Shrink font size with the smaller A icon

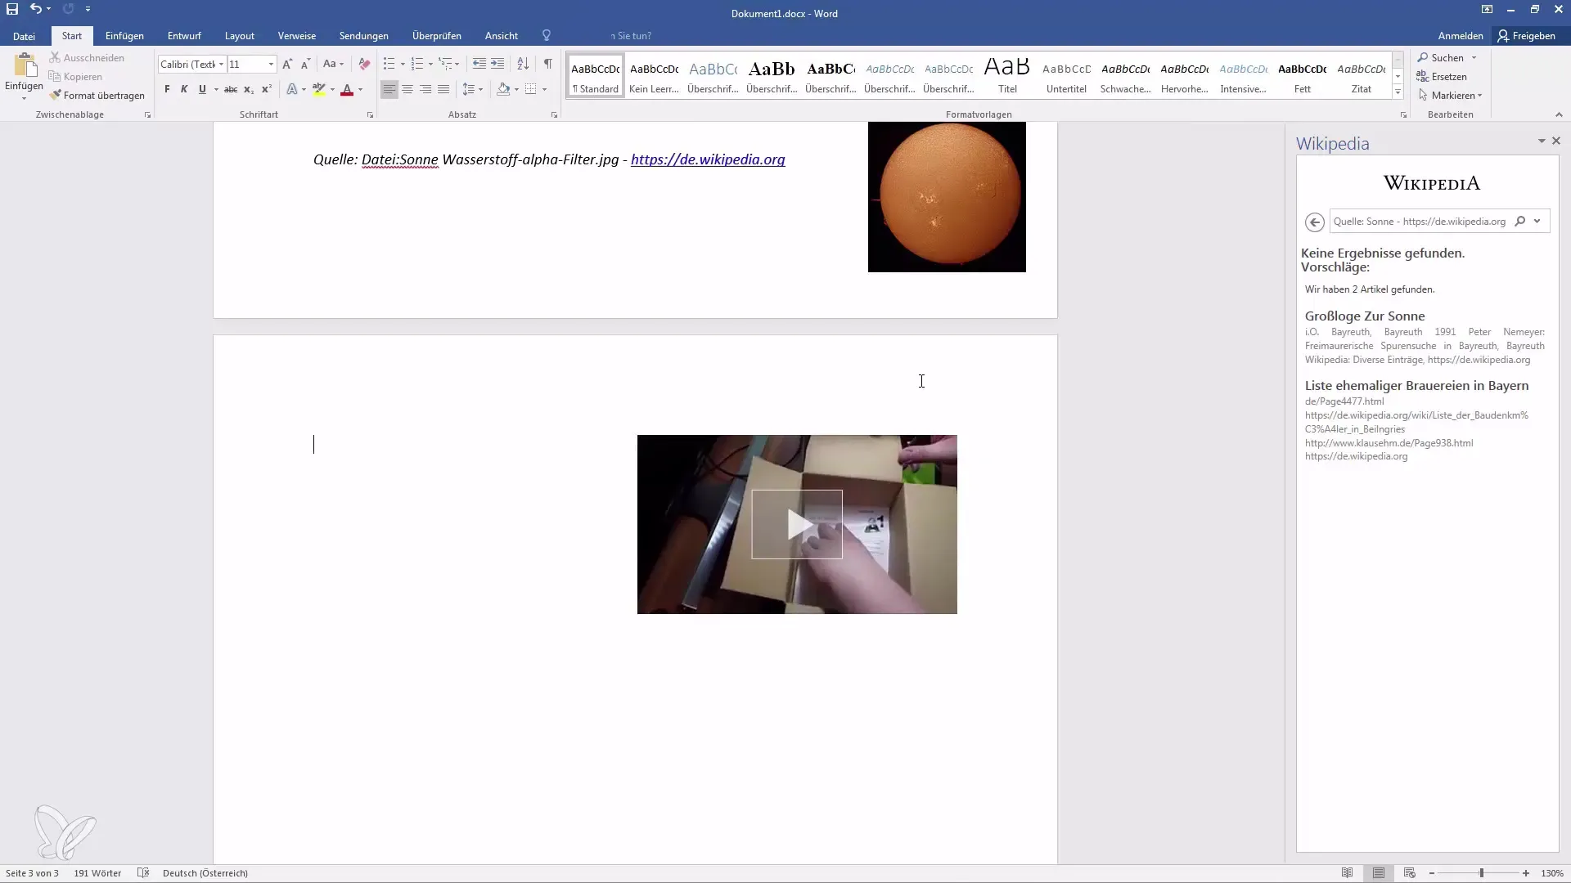click(x=305, y=64)
